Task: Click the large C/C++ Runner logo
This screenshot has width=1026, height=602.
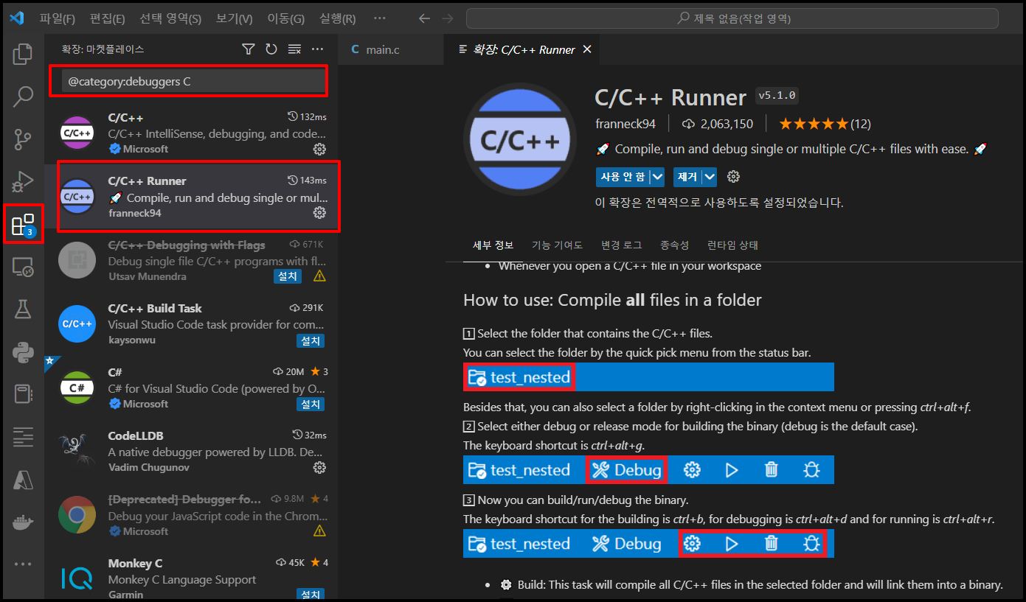Action: pyautogui.click(x=519, y=139)
